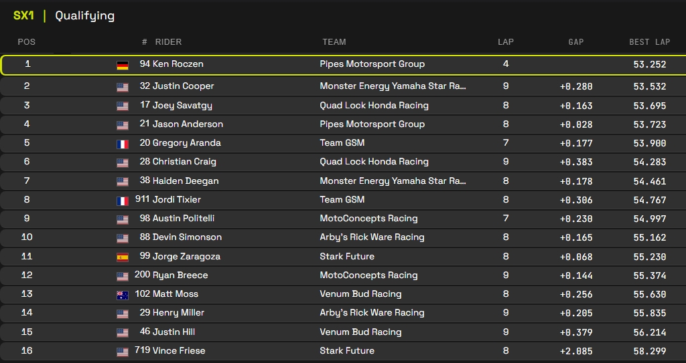This screenshot has height=363, width=686.
Task: Open Joey Savatgy's rider entry
Action: [182, 105]
